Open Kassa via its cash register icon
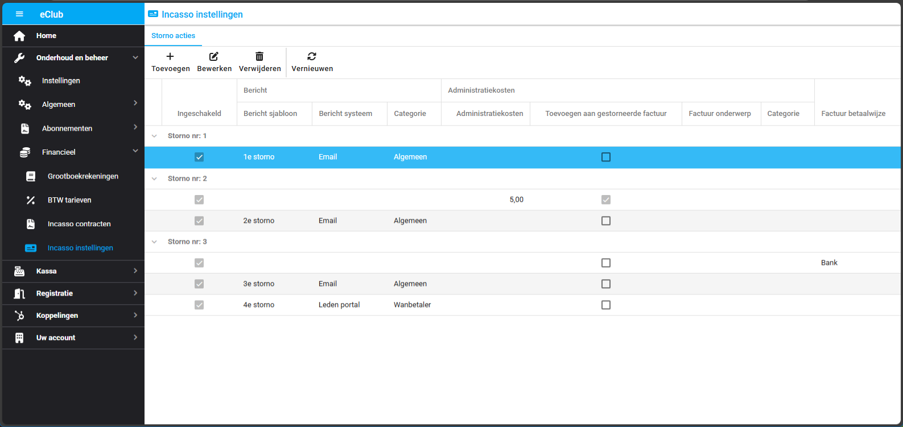903x427 pixels. click(x=19, y=271)
